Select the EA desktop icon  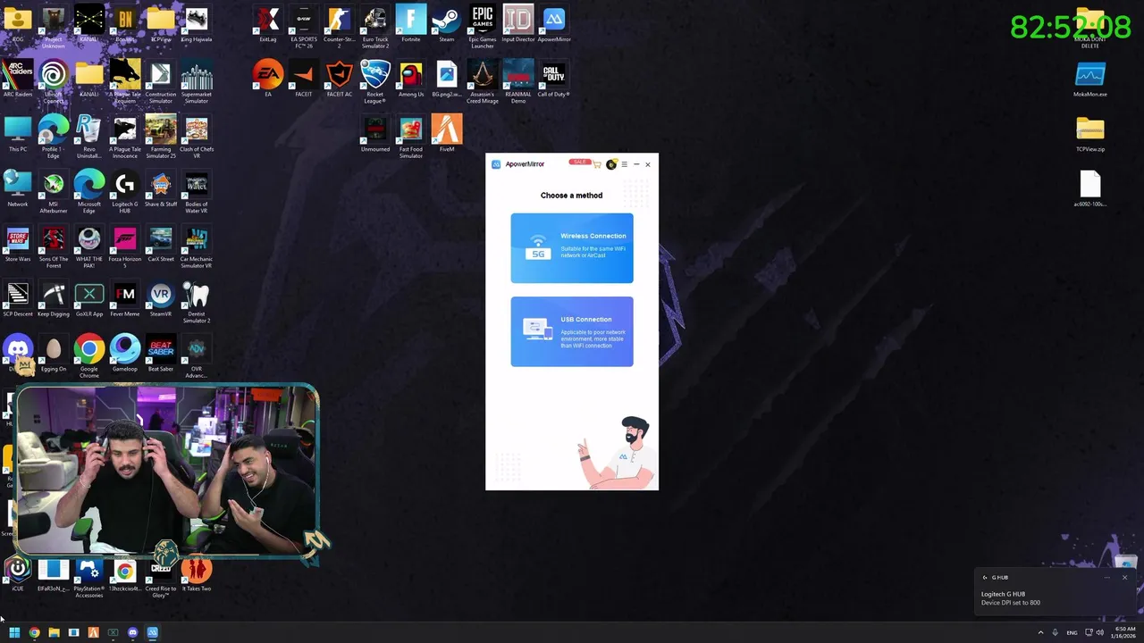268,79
